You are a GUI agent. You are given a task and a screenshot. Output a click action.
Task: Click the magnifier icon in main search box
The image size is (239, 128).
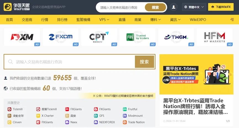point(10,62)
